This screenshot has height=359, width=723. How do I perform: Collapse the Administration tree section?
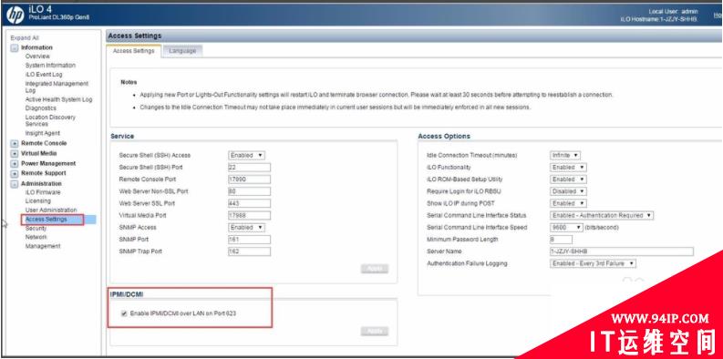(x=15, y=183)
